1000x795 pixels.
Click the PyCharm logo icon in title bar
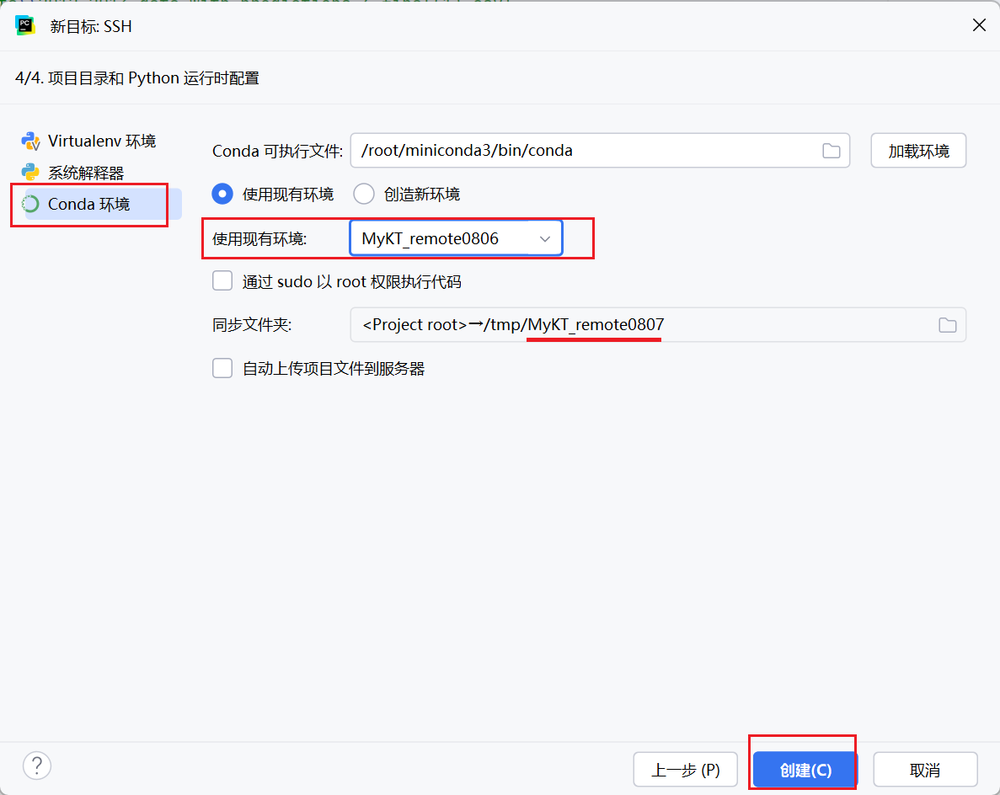pyautogui.click(x=25, y=25)
